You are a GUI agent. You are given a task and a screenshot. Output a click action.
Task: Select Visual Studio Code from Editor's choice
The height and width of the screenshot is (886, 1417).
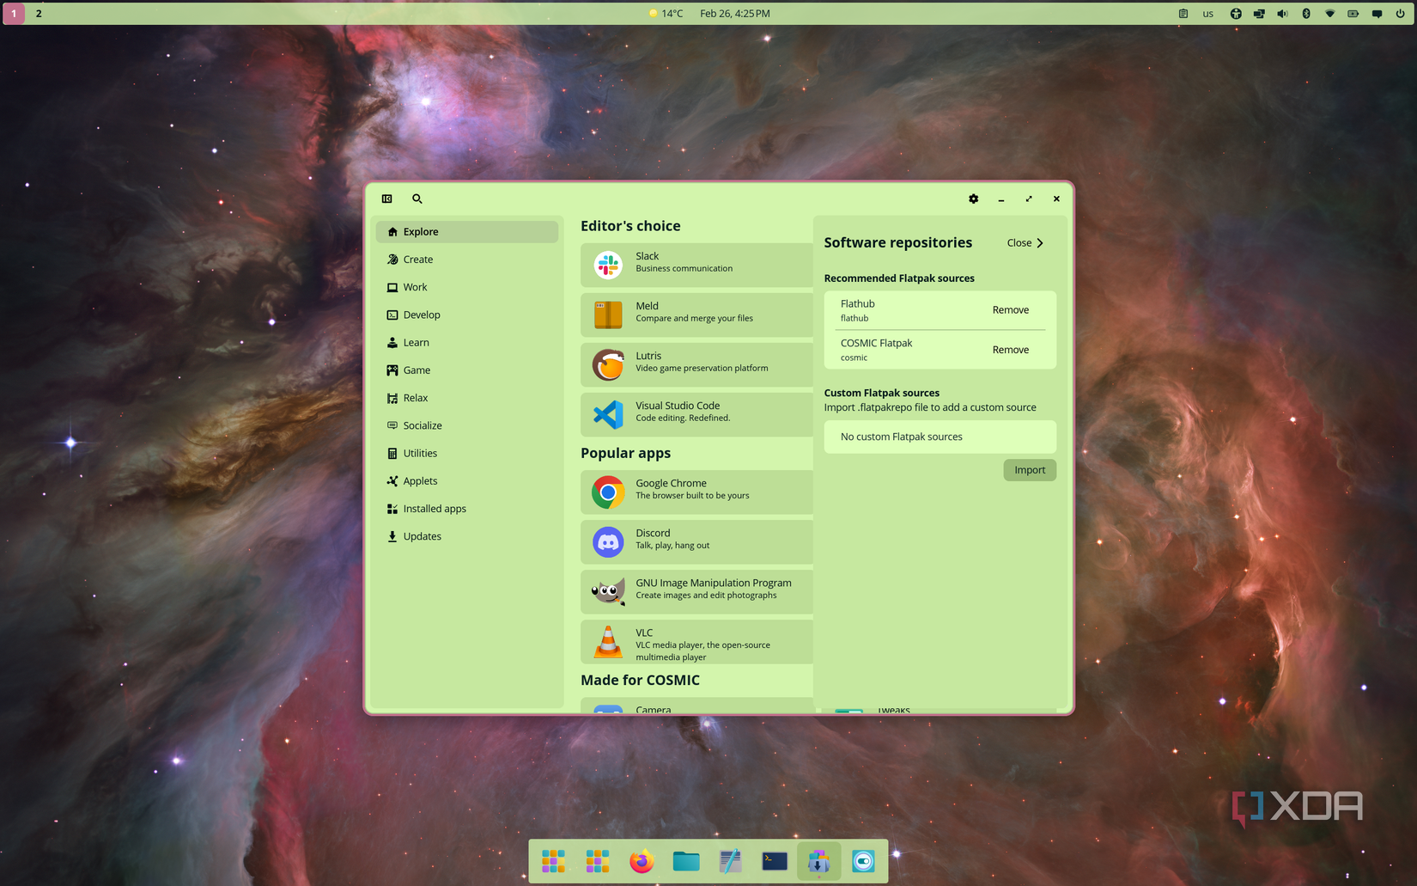(696, 413)
